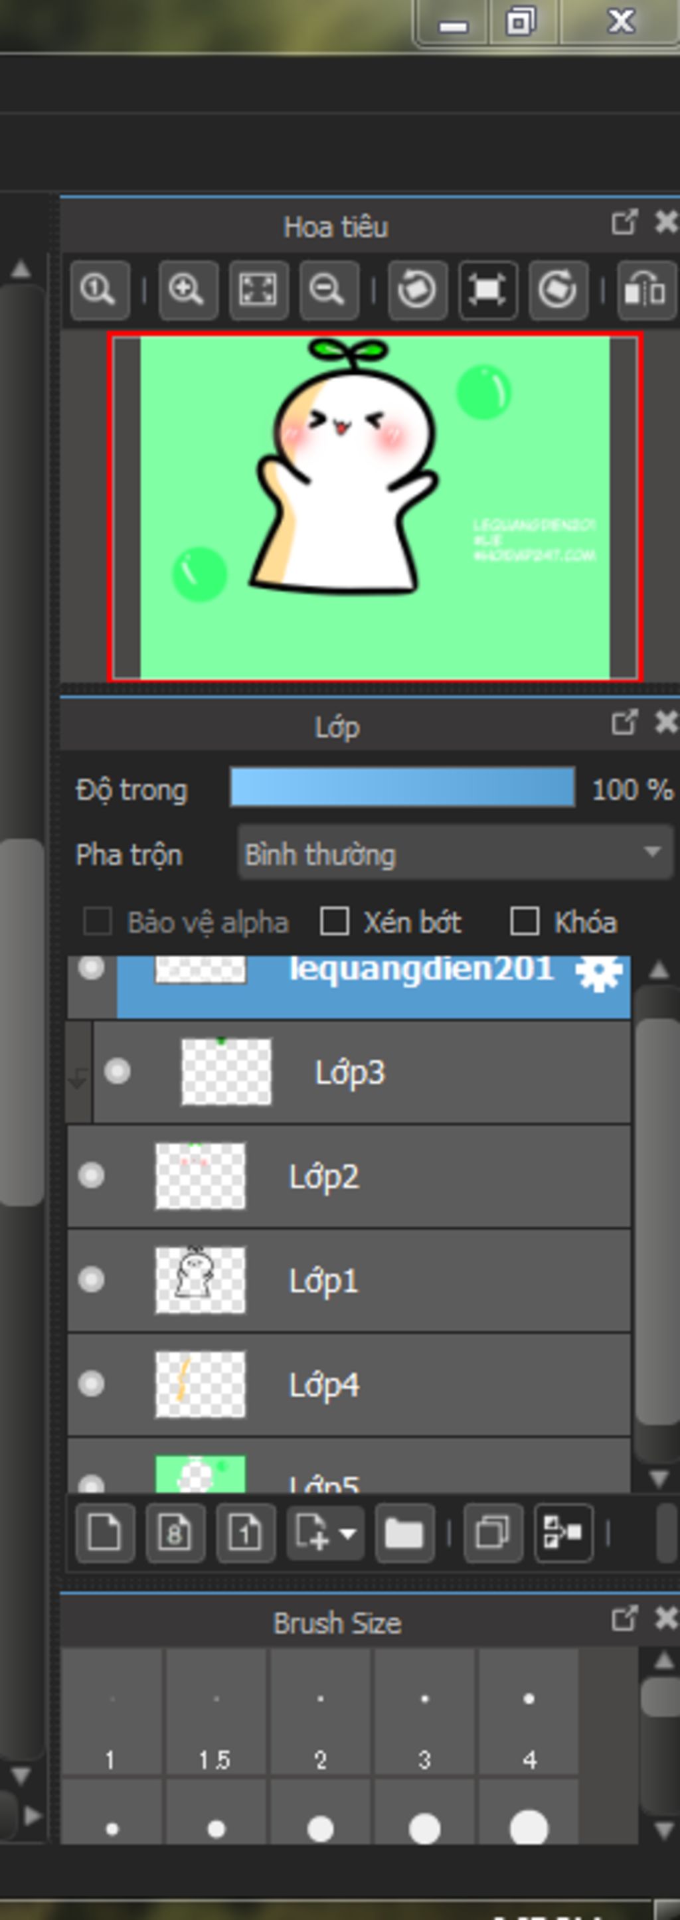Enable the Xén bớt checkbox
680x1920 pixels.
pos(334,921)
